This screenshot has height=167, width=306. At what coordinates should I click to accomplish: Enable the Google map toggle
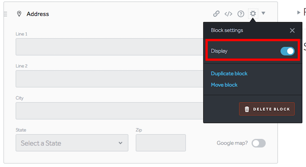point(258,143)
